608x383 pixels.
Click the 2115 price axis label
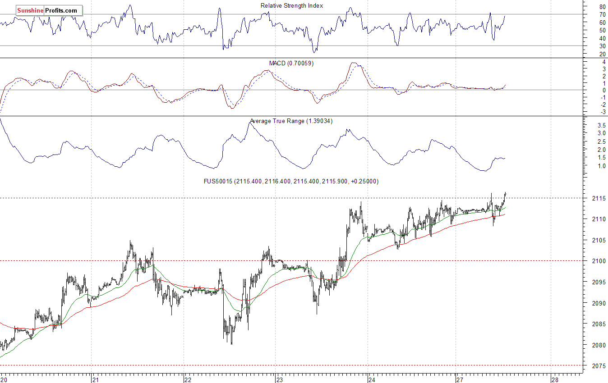[599, 198]
